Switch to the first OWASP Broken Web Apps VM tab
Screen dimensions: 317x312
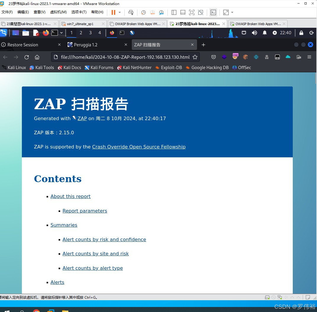(137, 24)
